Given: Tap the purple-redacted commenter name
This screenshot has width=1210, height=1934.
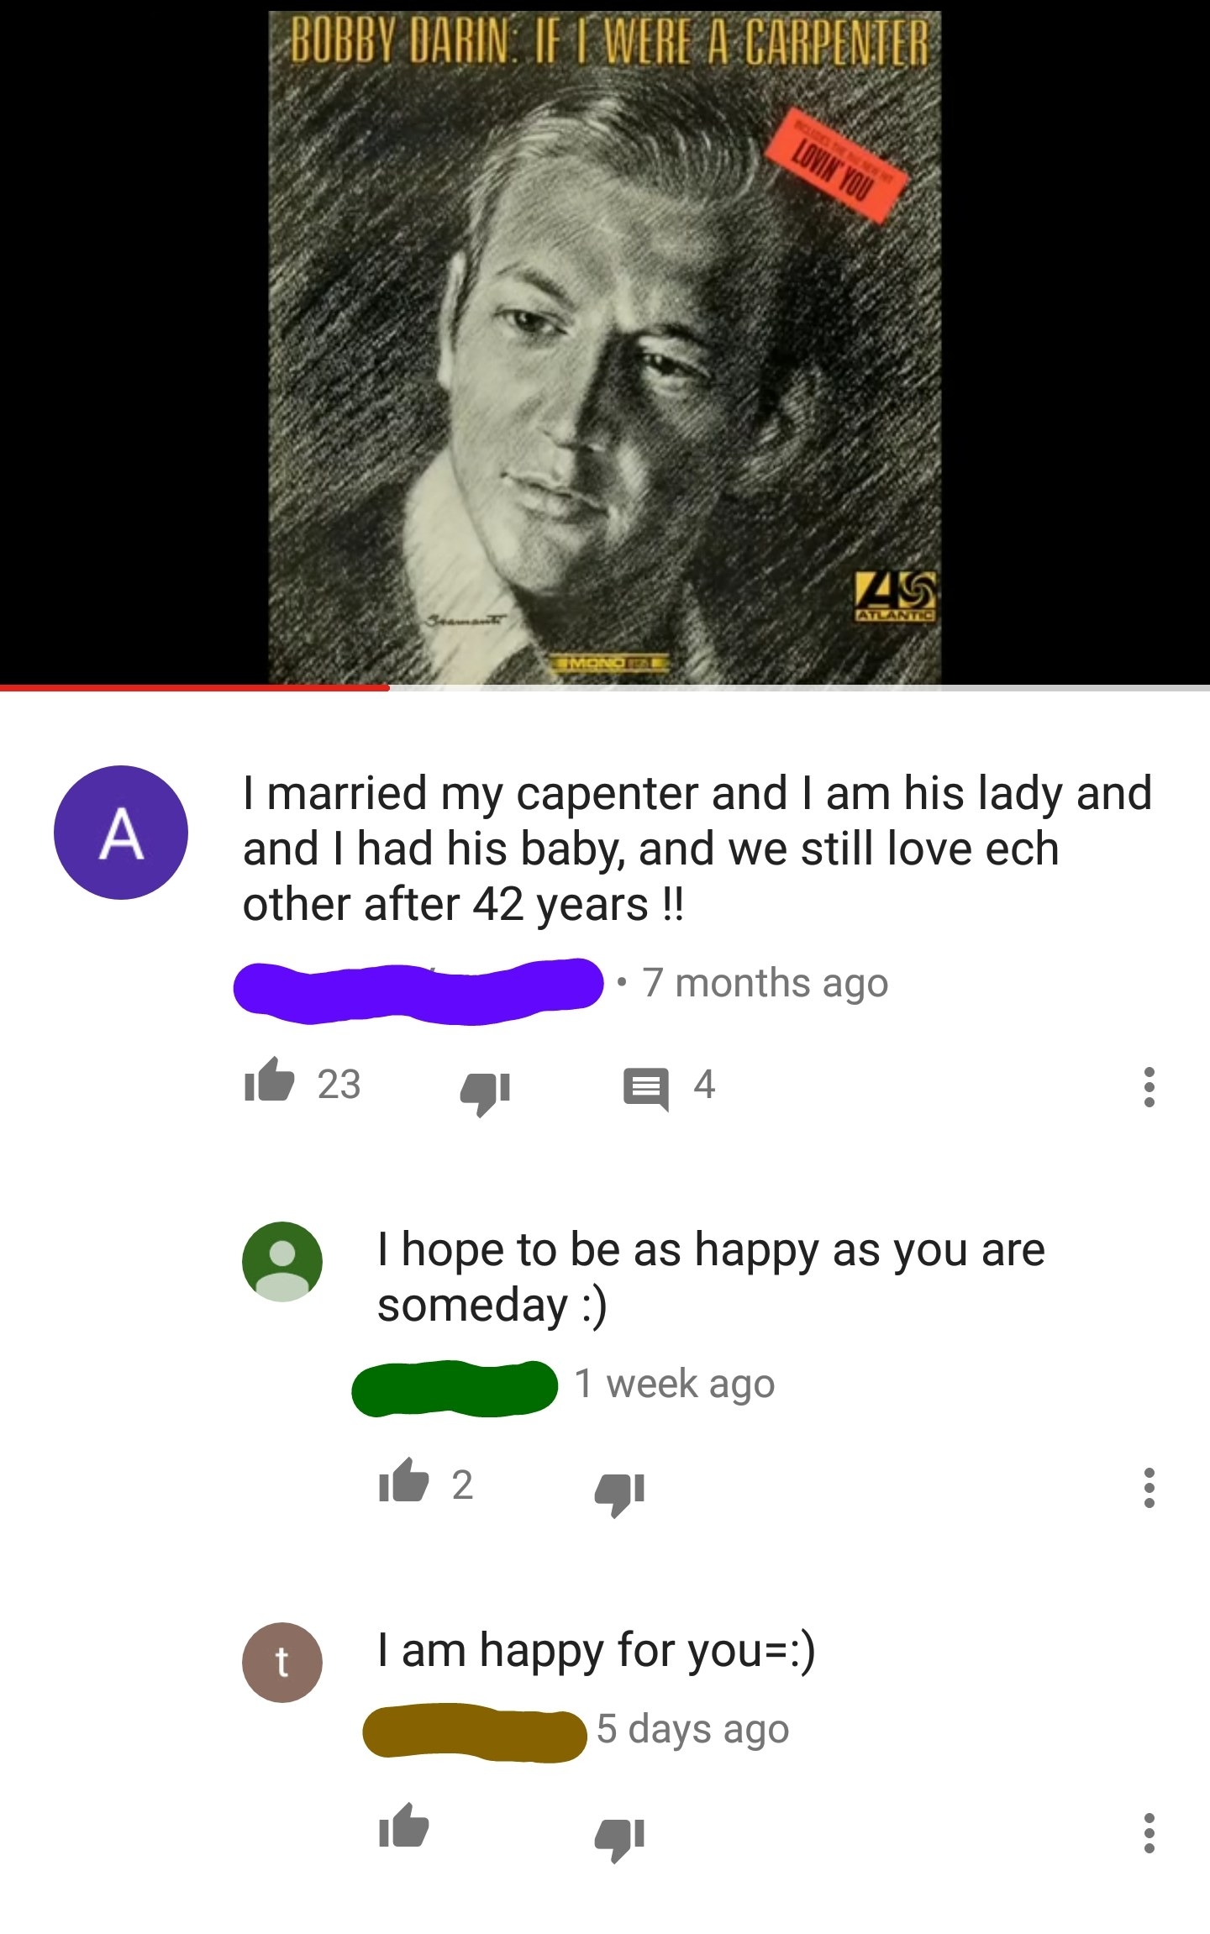Looking at the screenshot, I should tap(418, 990).
